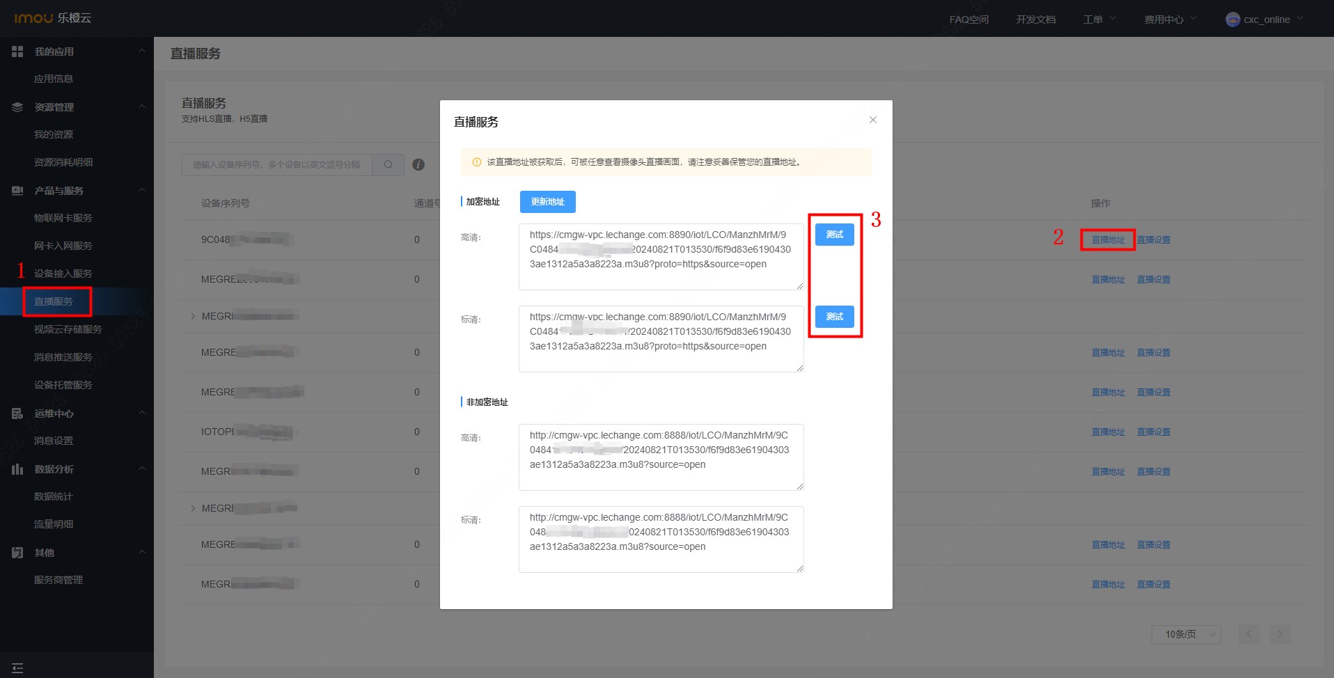Screen dimensions: 1334x678
Task: Click the cxc_online user avatar icon
Action: [x=1232, y=19]
